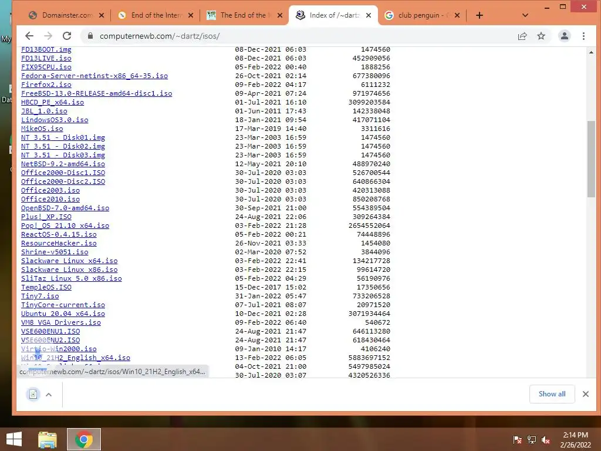Click NT 3.51 - Disk03.img link
The image size is (601, 451).
point(63,155)
